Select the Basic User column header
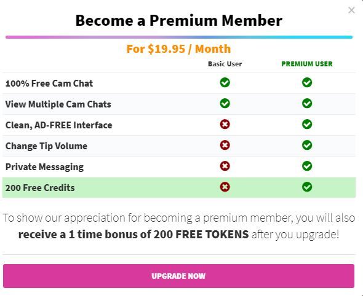This screenshot has height=296, width=363. pyautogui.click(x=225, y=64)
